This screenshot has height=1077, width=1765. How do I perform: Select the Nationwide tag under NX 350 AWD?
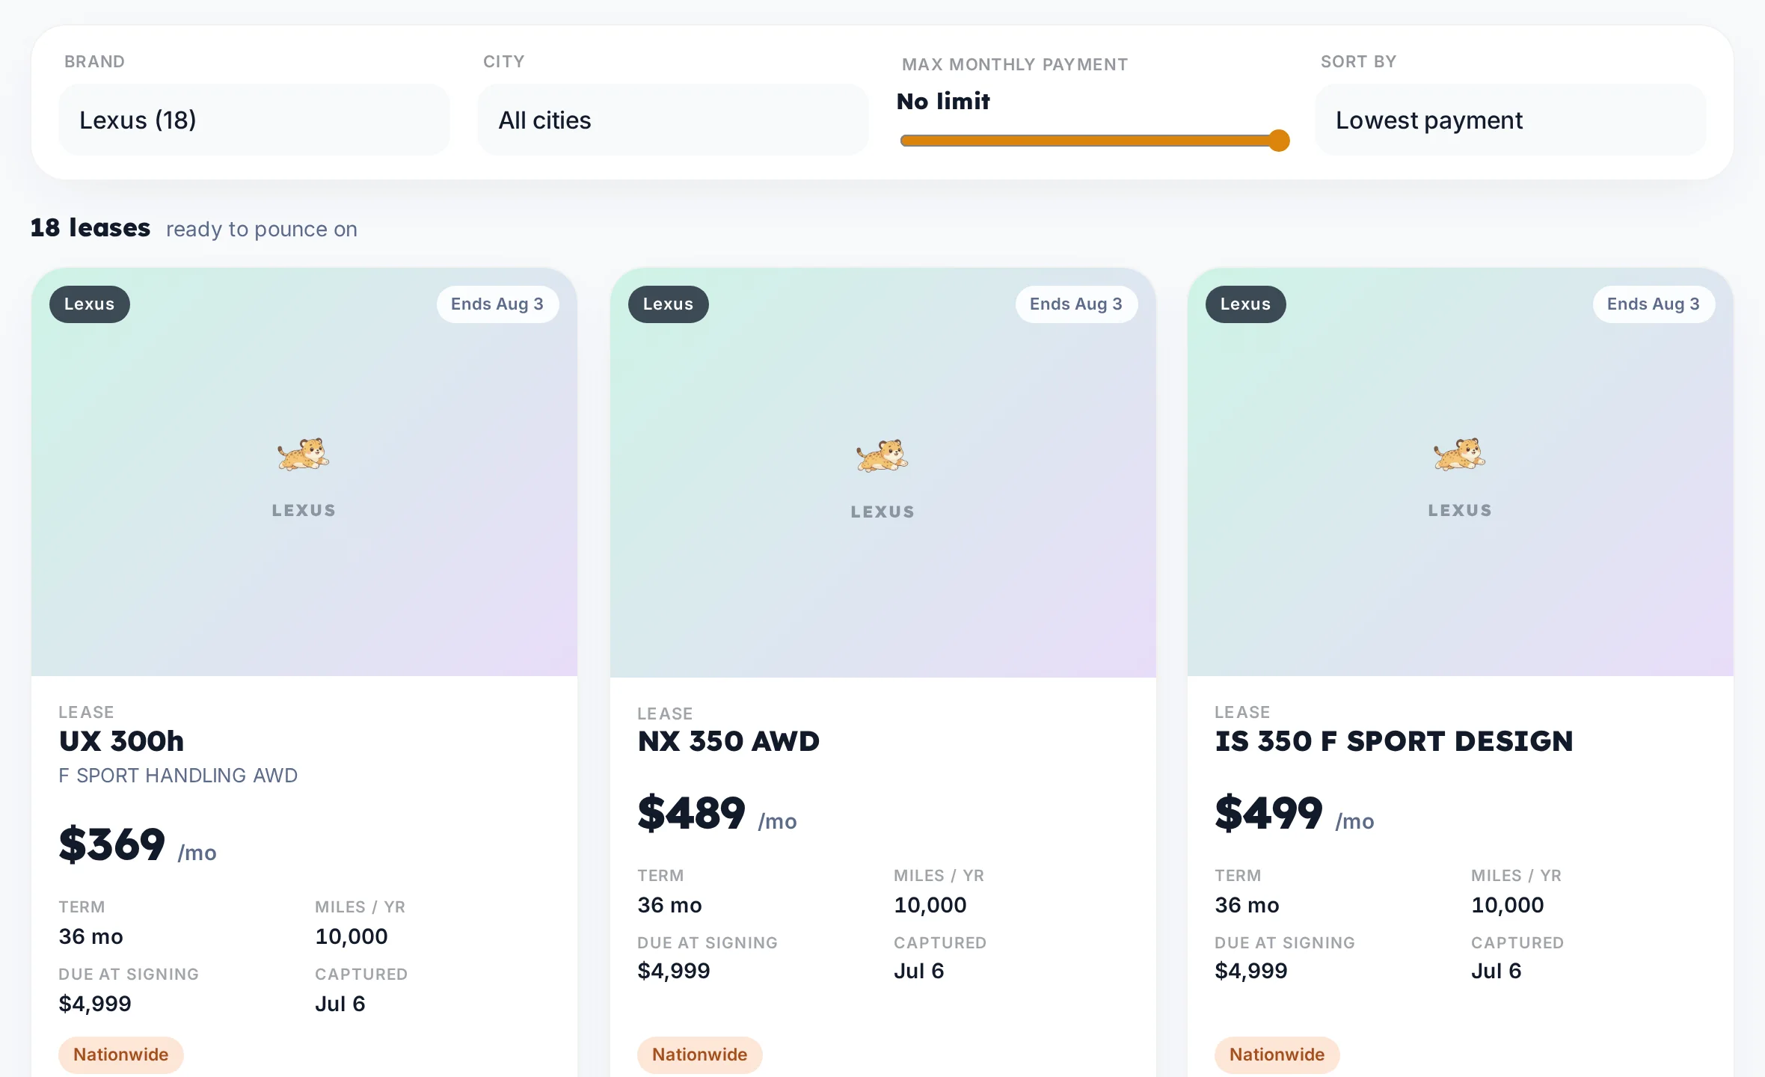700,1055
